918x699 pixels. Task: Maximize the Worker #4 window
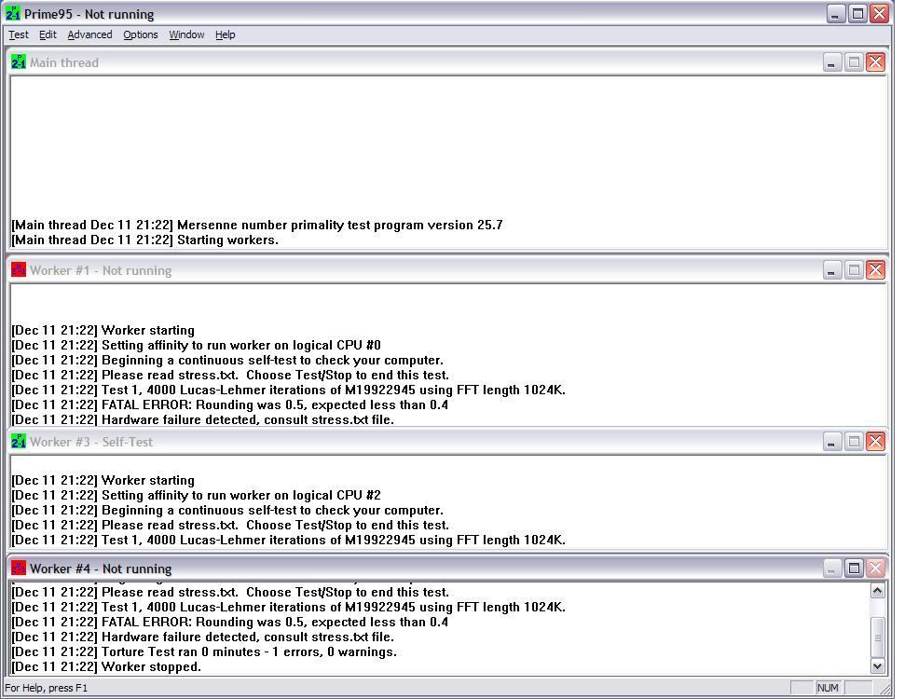click(854, 568)
